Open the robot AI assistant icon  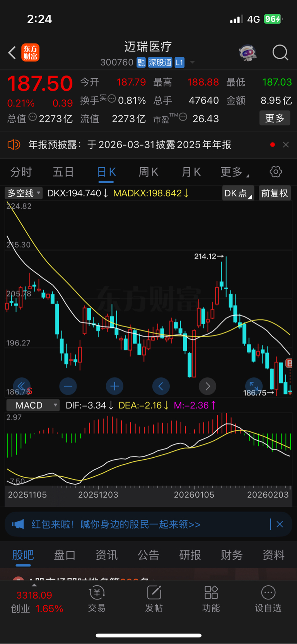click(x=248, y=53)
